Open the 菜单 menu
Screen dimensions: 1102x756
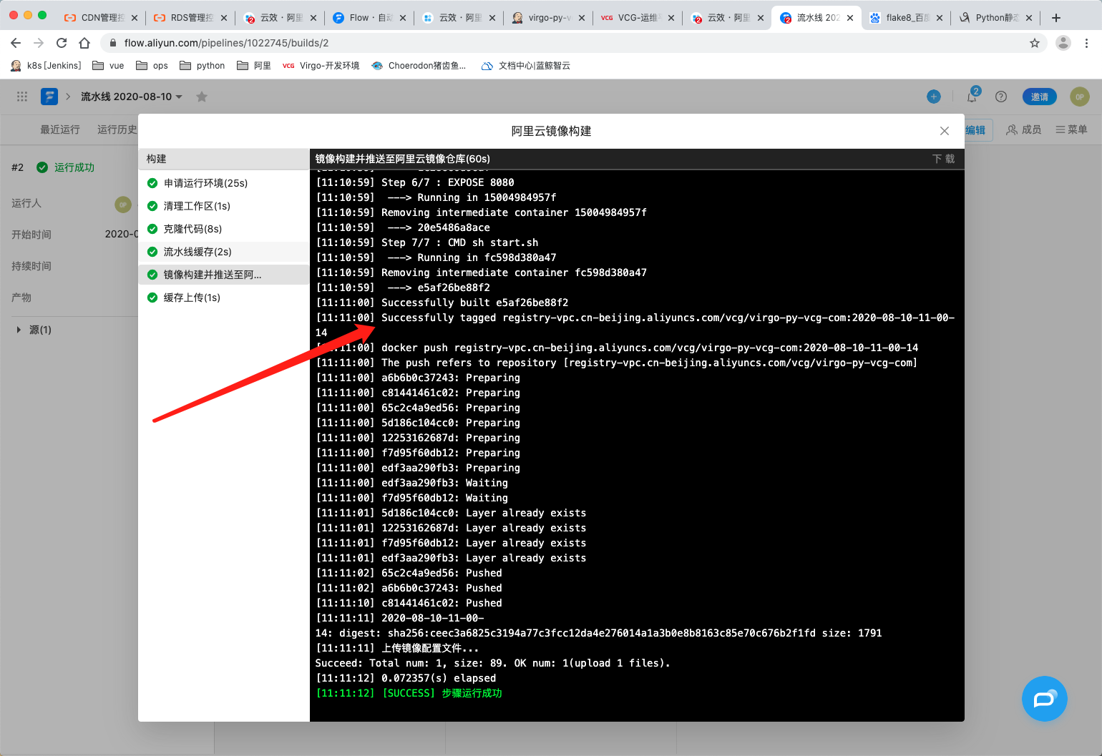(1071, 129)
